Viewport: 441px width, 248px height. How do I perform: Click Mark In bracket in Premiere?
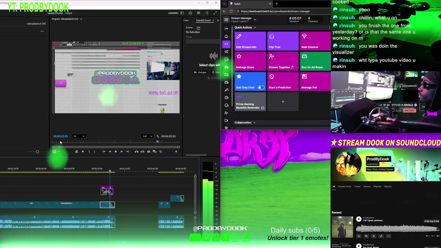89,152
